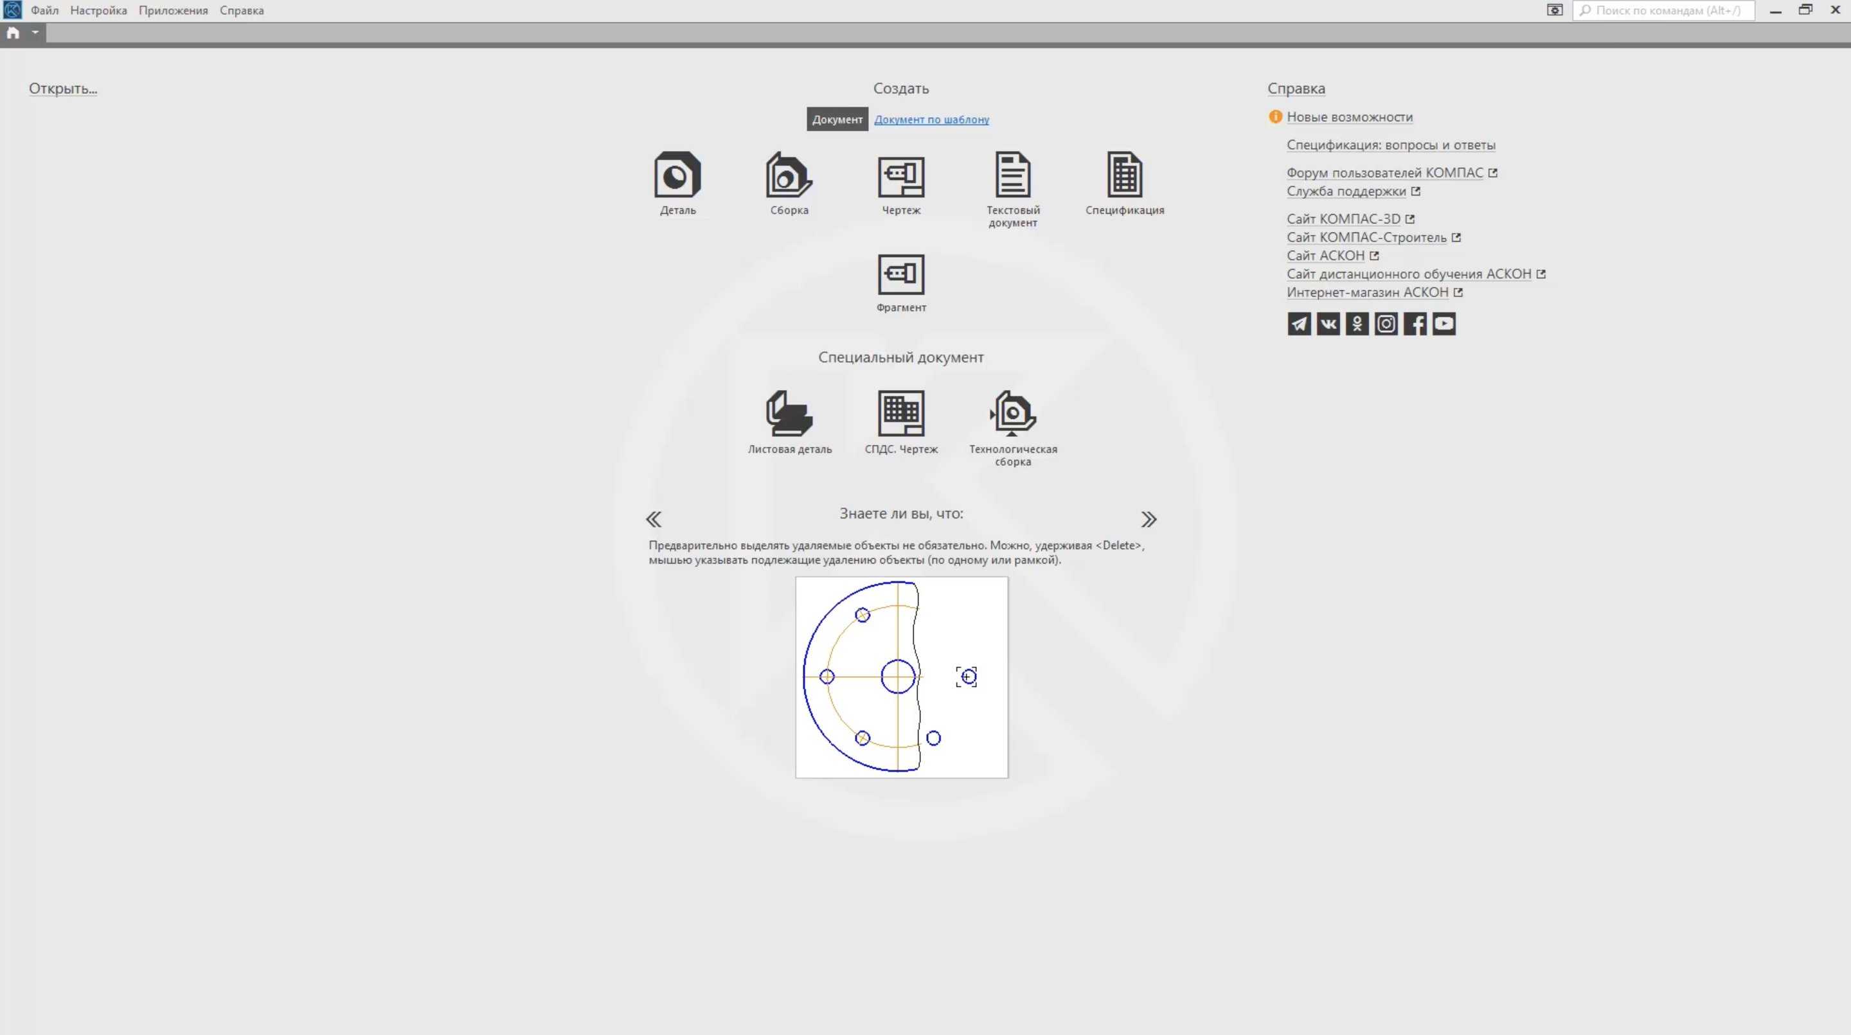Restore down the application window
Viewport: 1851px width, 1035px height.
pos(1805,10)
